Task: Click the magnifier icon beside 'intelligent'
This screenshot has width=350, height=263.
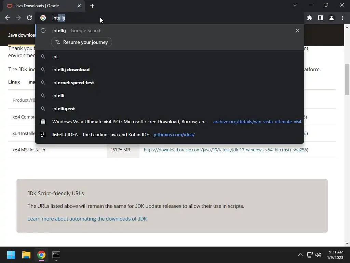Action: click(43, 109)
